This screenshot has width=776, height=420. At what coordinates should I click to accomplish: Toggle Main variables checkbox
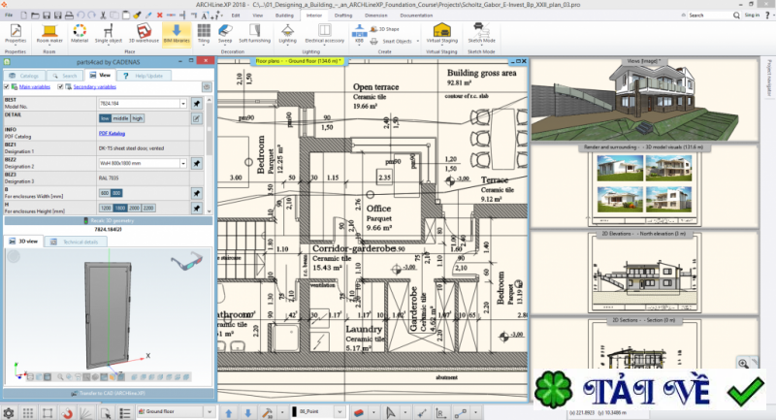coord(8,86)
